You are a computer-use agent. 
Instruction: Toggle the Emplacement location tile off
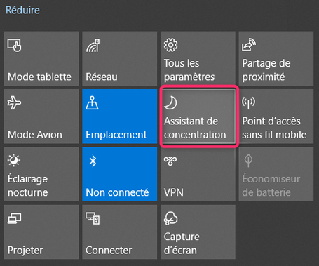click(x=120, y=117)
